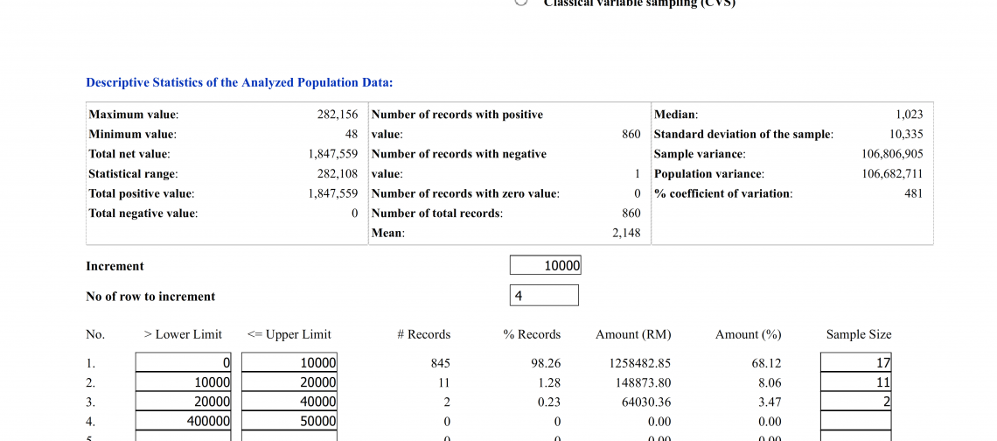Click the Amount (RM) column header
997x441 pixels.
pyautogui.click(x=632, y=334)
